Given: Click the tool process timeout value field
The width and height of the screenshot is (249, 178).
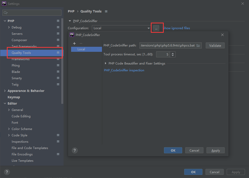Looking at the screenshot, I should [x=163, y=54].
